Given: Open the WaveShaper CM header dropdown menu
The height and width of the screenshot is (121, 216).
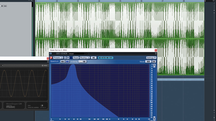Looking at the screenshot, I should (x=48, y=62).
